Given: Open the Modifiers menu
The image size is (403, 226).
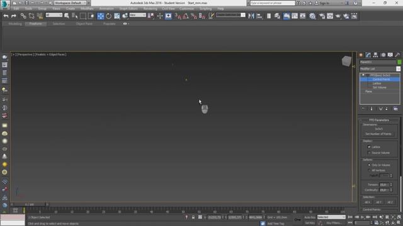Looking at the screenshot, I should 87,9.
